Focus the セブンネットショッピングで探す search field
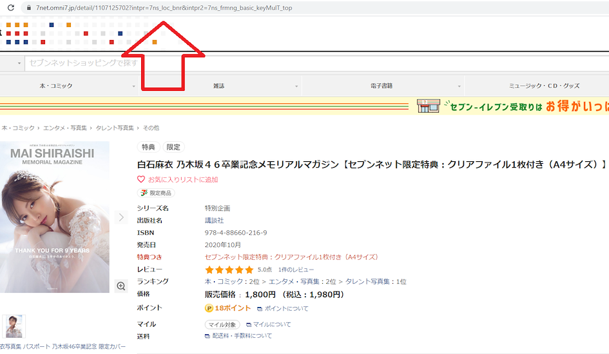Viewport: 609px width, 354px height. (x=316, y=63)
